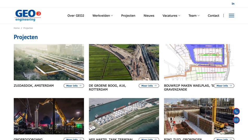Open the Onderdoorgang night construction photo
Viewport: 248px width, 140px height.
(49, 116)
